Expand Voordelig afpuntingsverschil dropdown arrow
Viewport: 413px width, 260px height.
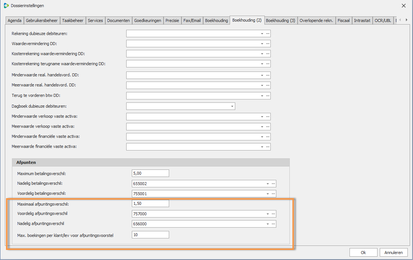[268, 214]
